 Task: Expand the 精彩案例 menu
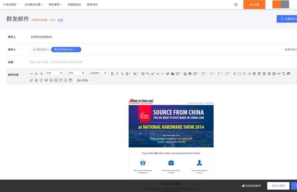pyautogui.click(x=55, y=5)
